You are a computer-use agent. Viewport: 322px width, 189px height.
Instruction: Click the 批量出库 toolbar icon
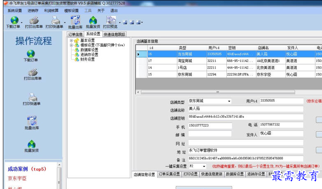(75, 20)
